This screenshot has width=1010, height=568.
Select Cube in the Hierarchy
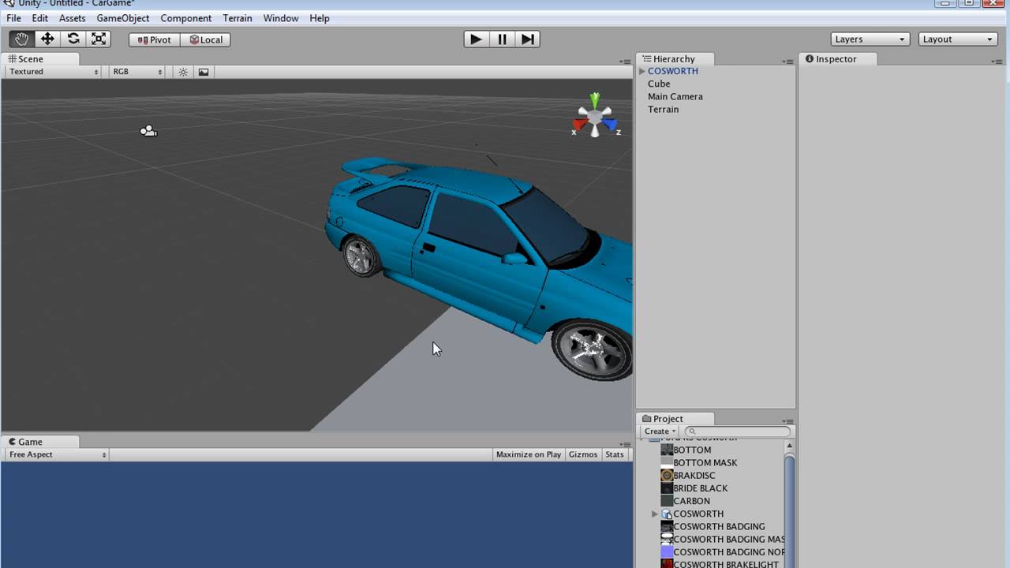(659, 84)
